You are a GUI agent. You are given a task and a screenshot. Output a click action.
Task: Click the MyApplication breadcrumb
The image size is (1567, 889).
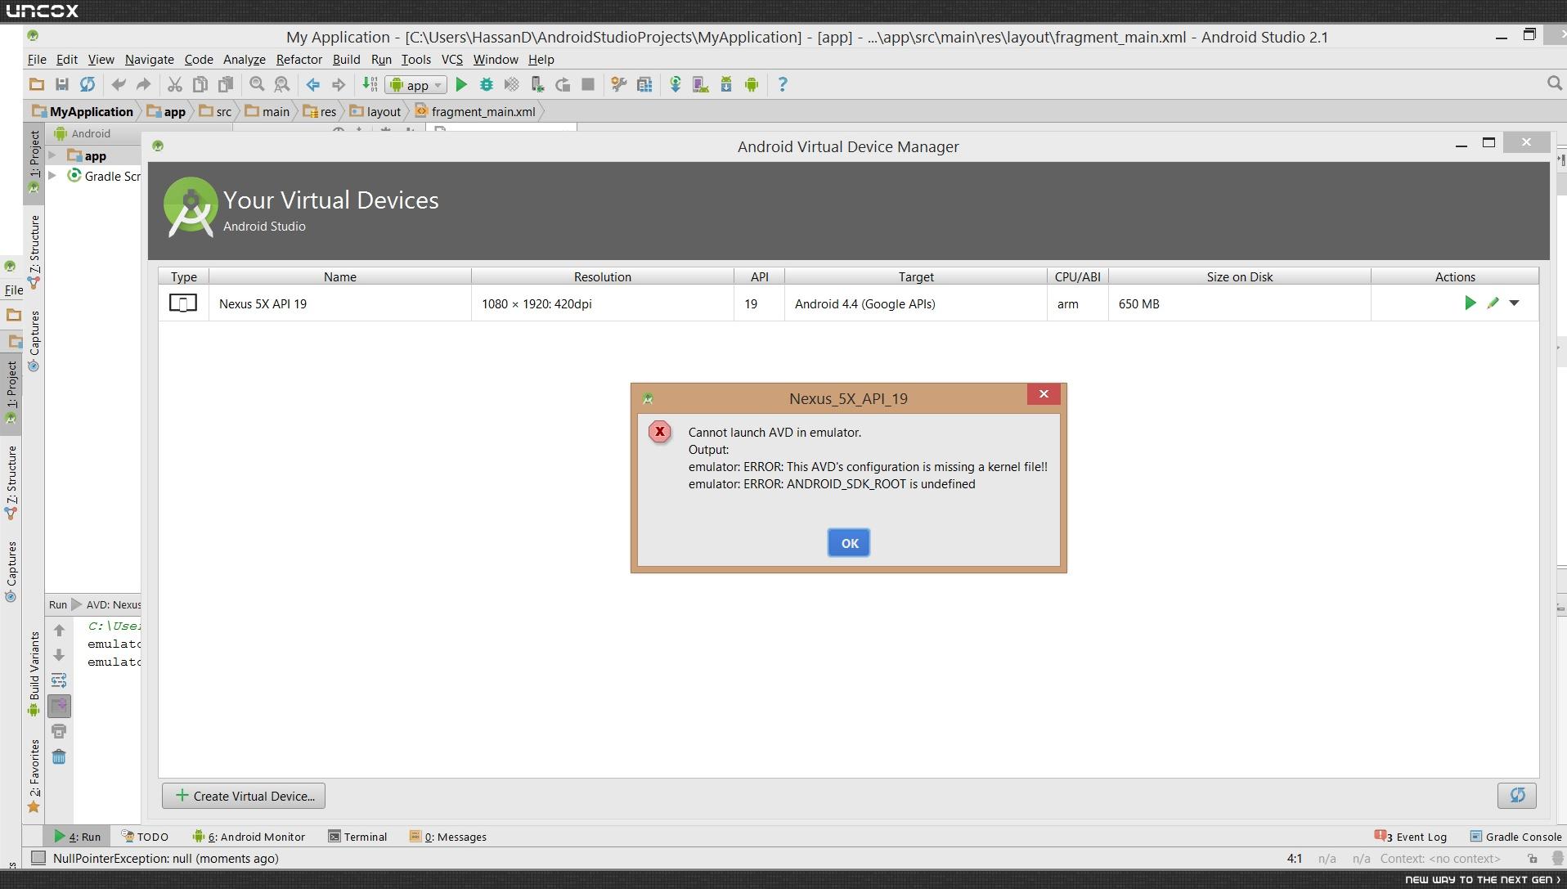83,111
